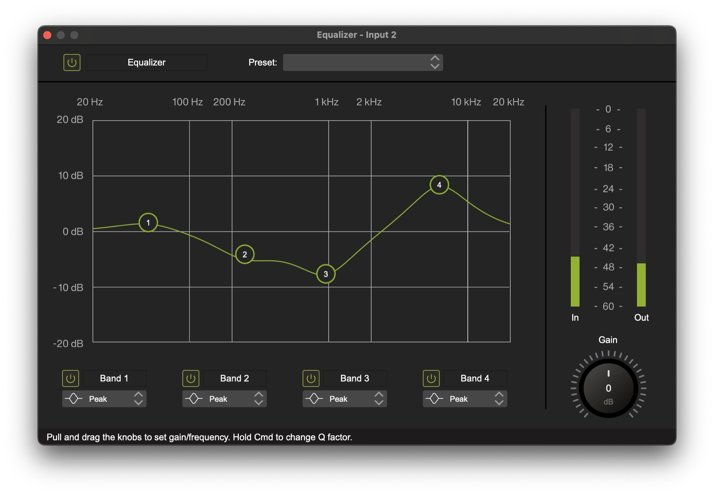The height and width of the screenshot is (495, 714).
Task: Click Band 2 filter type stepper arrows
Action: pos(259,399)
